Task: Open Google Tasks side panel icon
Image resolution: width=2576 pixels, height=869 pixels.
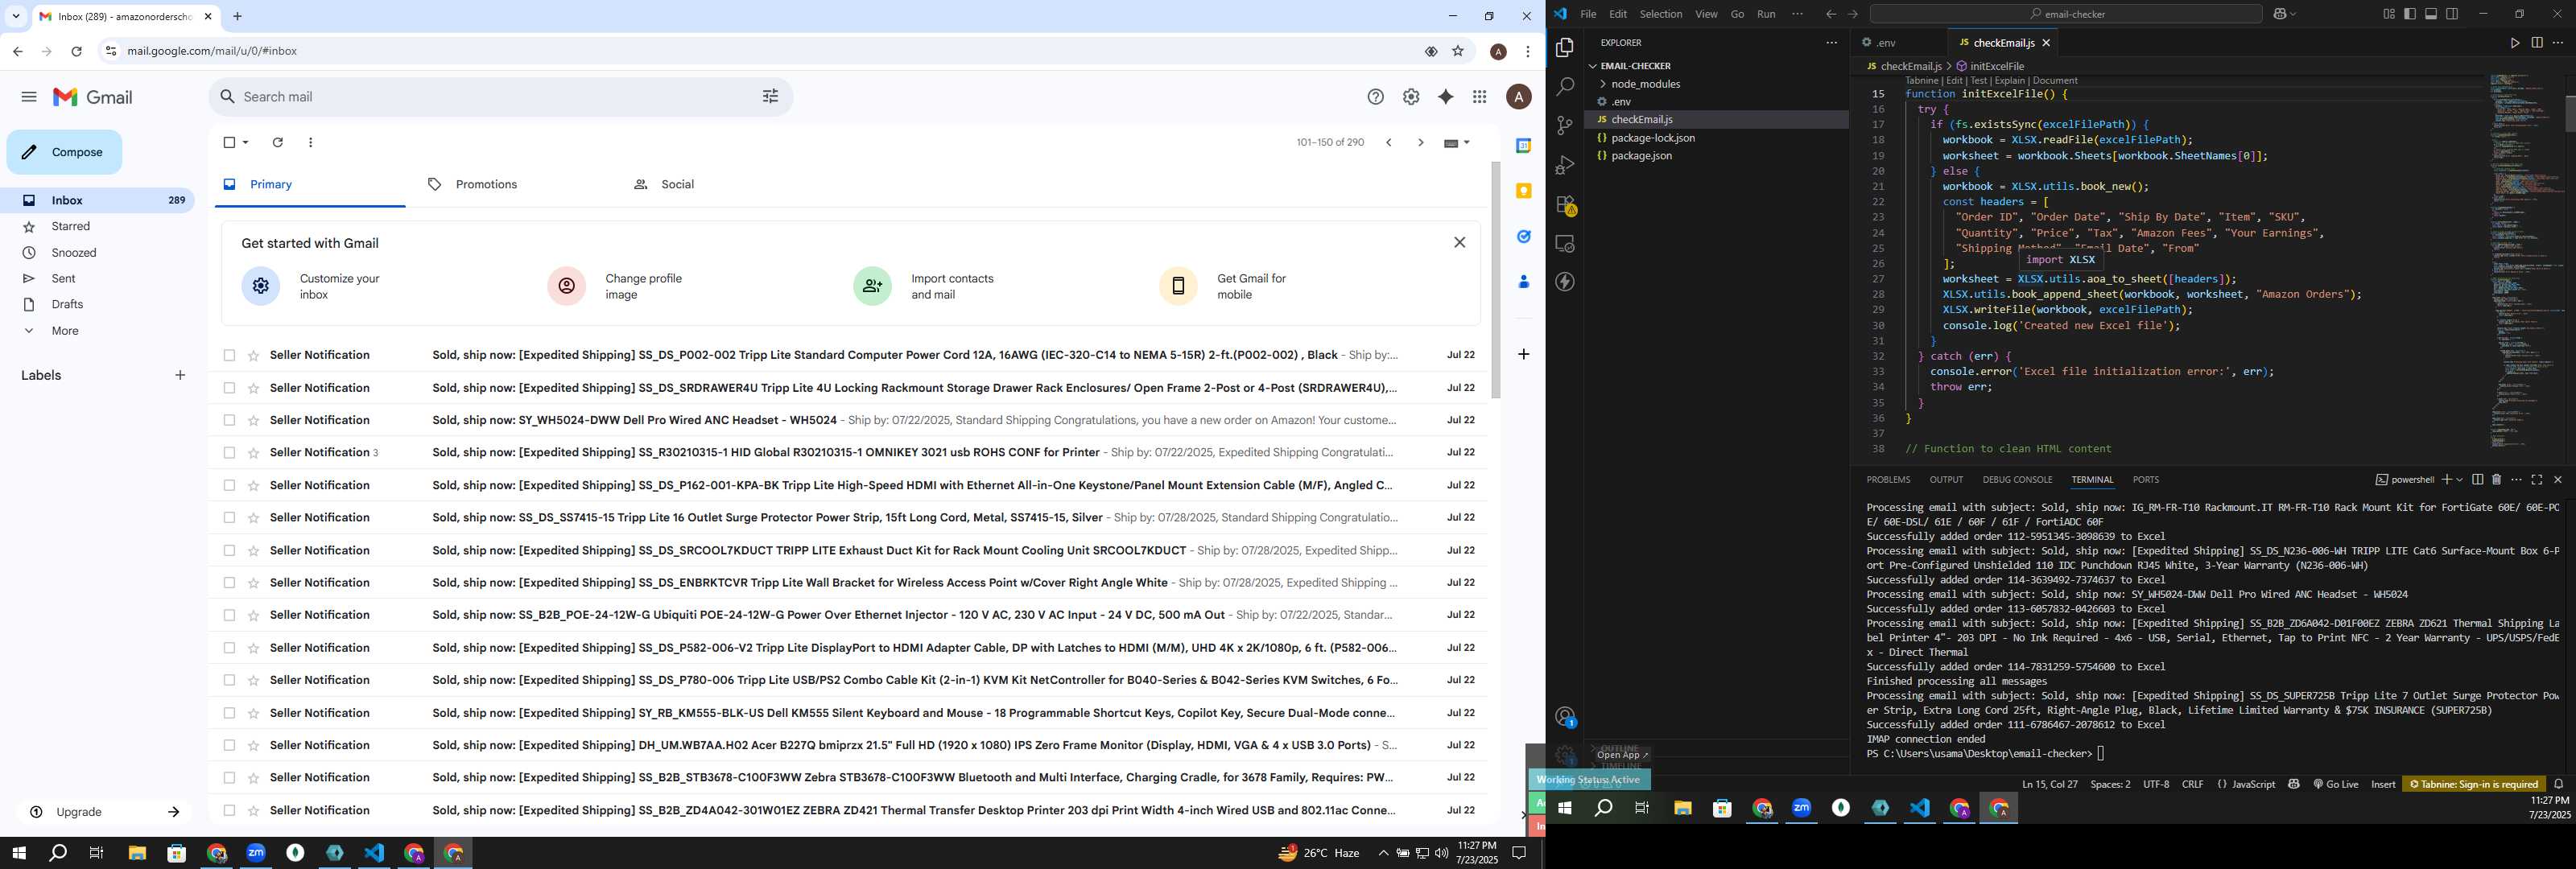Action: [1523, 237]
